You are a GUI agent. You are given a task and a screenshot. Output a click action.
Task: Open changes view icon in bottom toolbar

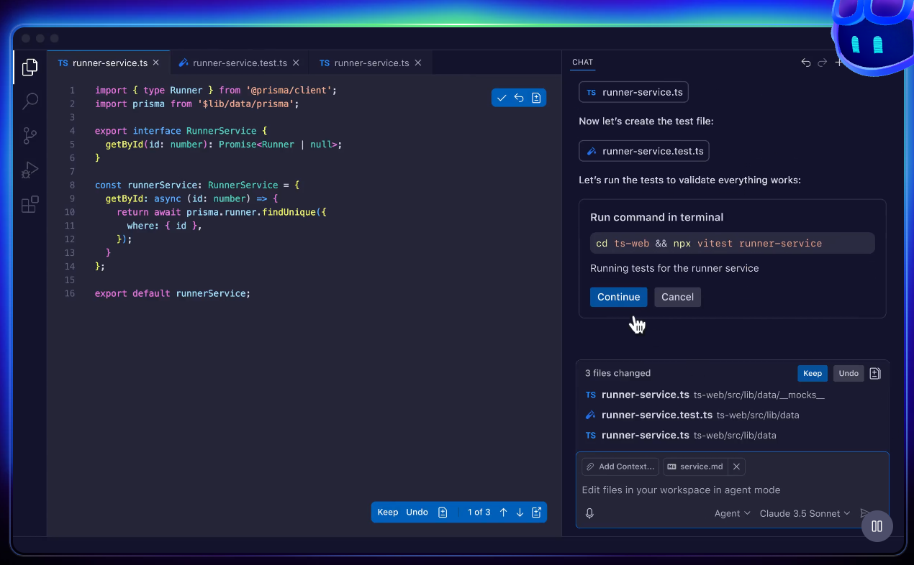(x=536, y=513)
